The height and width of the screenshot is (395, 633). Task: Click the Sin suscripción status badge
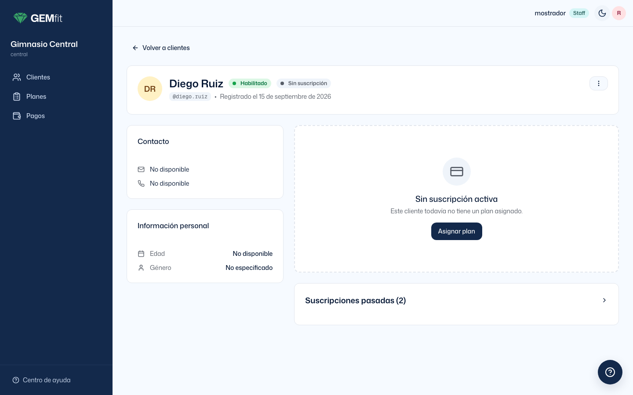[304, 83]
